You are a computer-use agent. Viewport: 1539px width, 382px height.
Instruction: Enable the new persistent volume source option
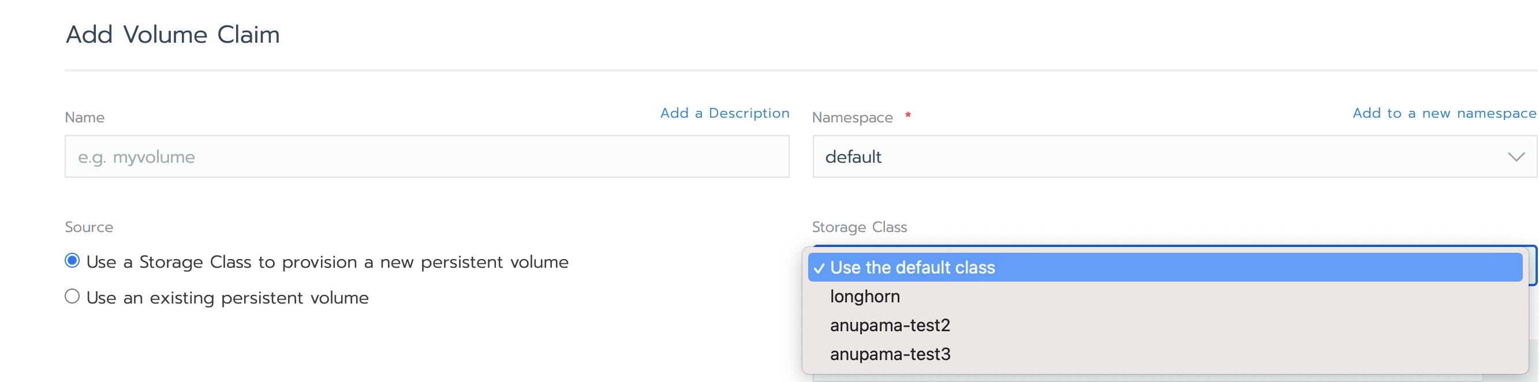pyautogui.click(x=72, y=261)
